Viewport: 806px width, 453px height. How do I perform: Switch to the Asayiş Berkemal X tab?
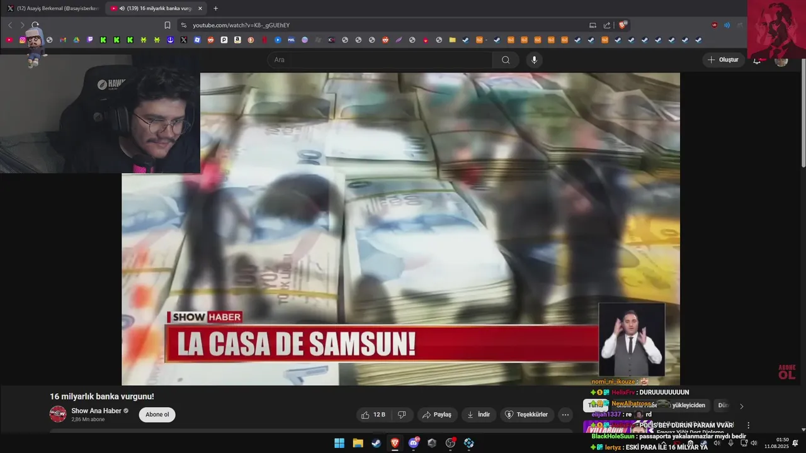coord(52,8)
